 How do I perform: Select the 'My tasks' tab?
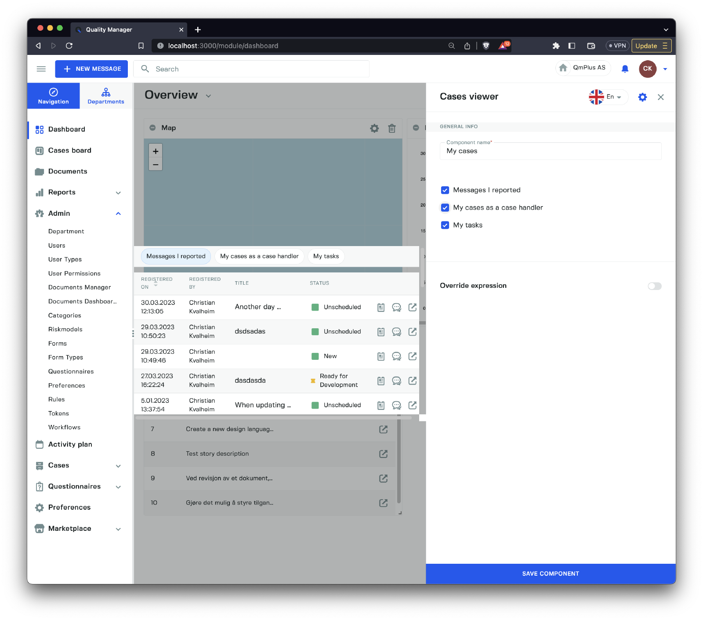[326, 256]
